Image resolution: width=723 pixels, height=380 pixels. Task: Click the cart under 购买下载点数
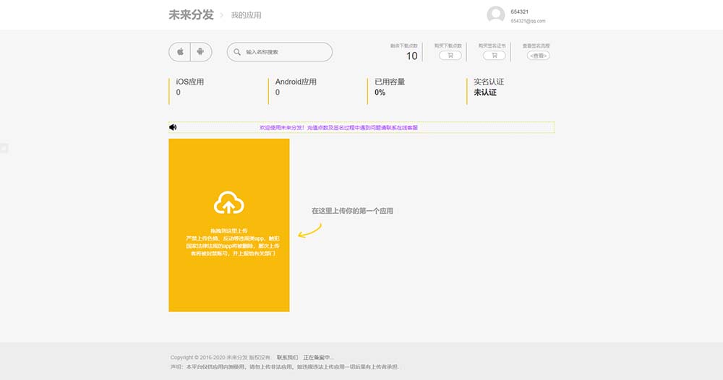click(x=450, y=56)
